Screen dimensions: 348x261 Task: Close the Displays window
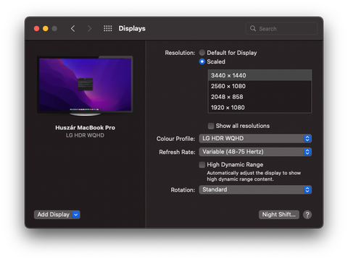[36, 28]
